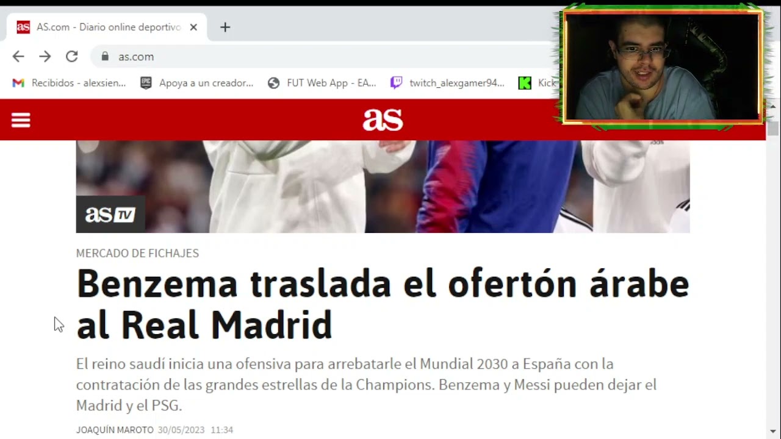Close the AS.com tab

[193, 27]
